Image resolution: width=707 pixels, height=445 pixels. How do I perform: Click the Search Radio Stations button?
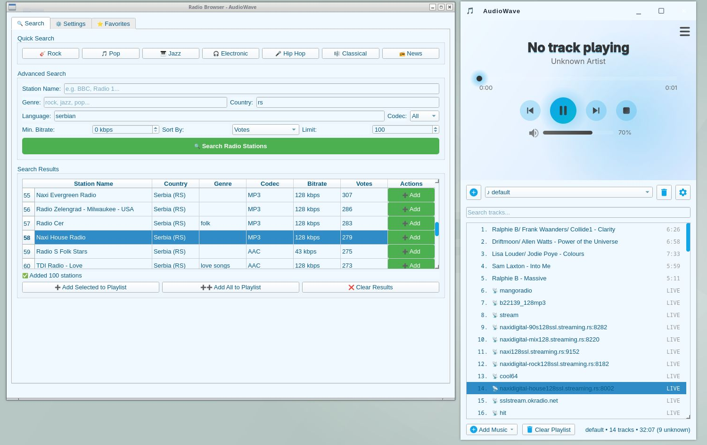[230, 146]
